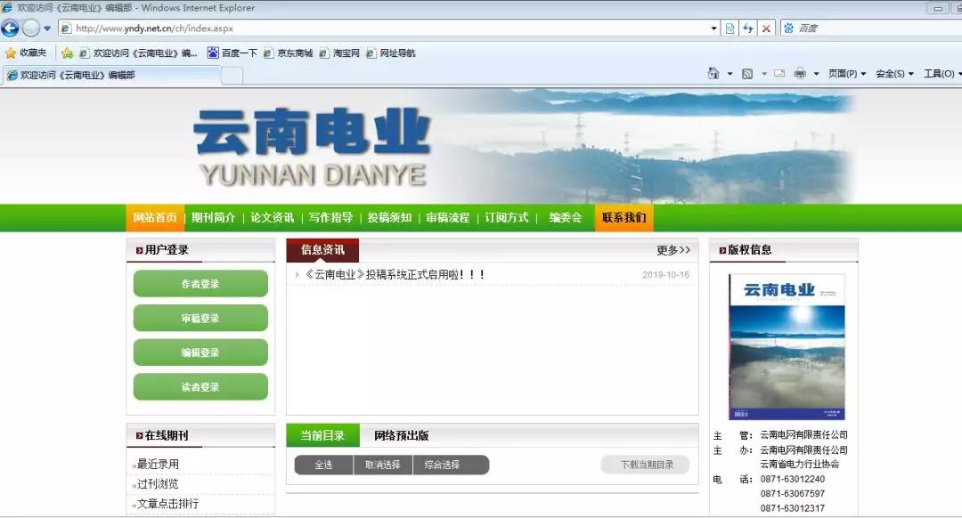Select the 信息资讯 tab

tap(322, 250)
